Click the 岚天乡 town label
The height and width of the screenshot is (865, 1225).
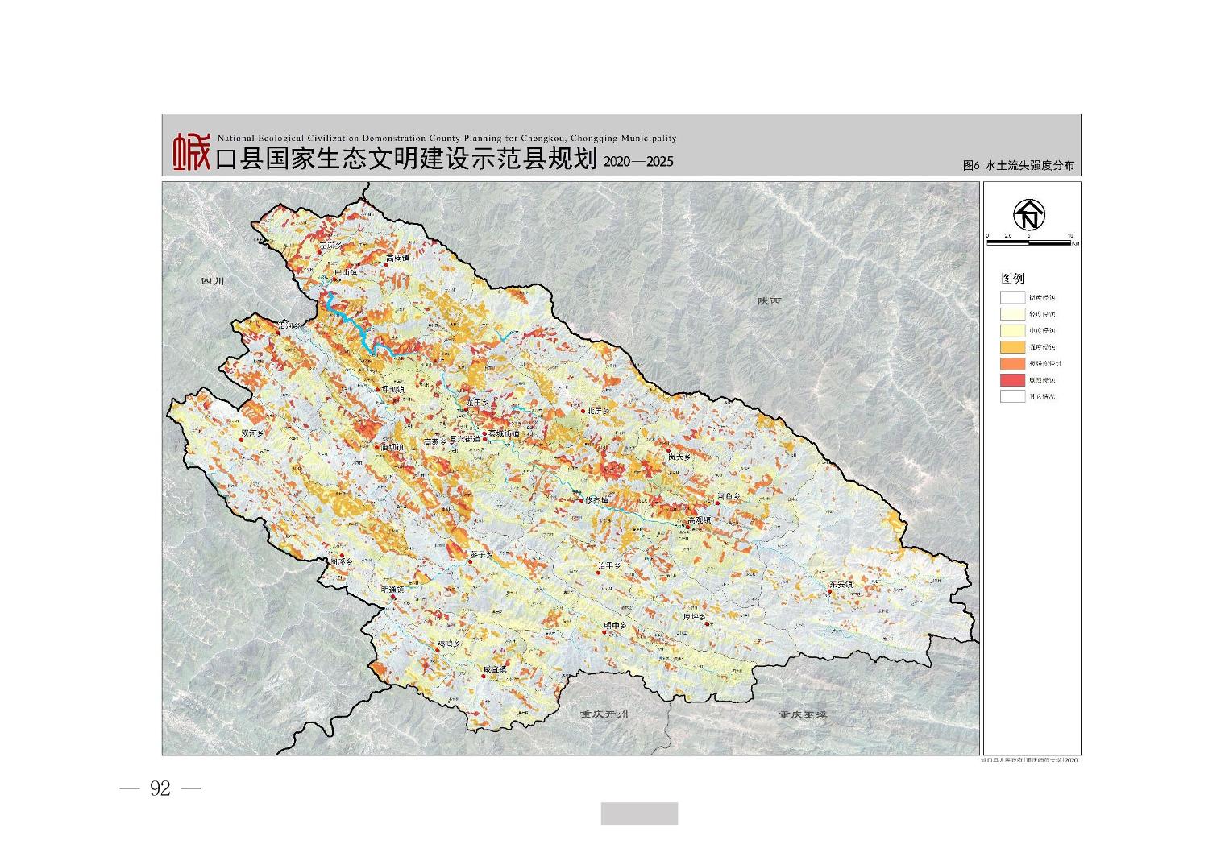coord(679,457)
